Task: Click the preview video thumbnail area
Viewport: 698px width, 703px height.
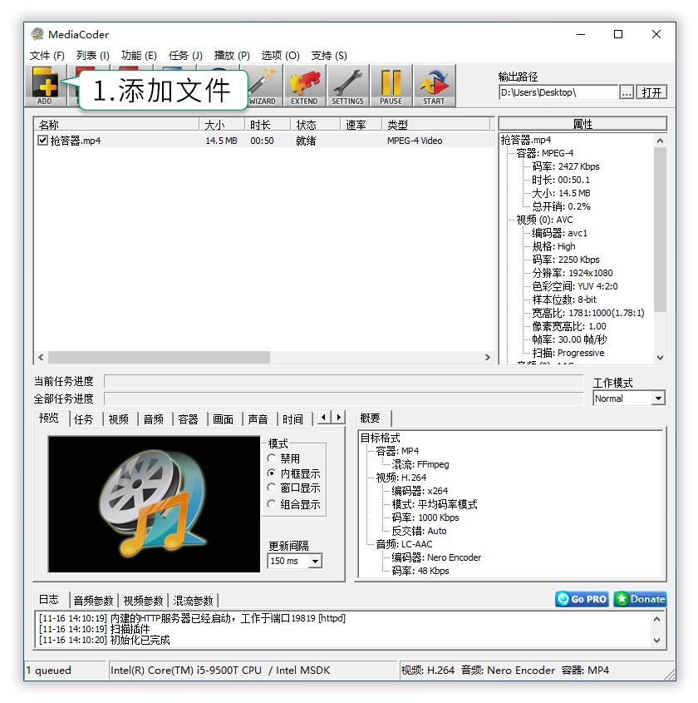Action: pyautogui.click(x=154, y=504)
